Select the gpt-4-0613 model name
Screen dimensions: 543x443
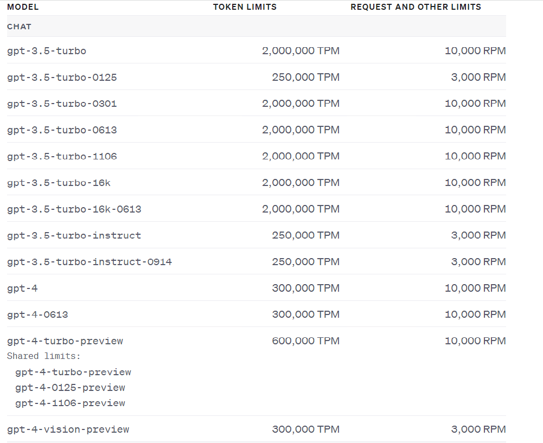tap(37, 314)
